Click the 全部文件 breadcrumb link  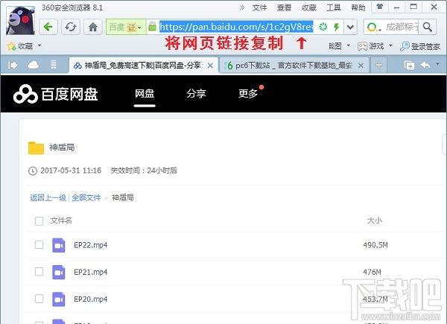tap(86, 198)
